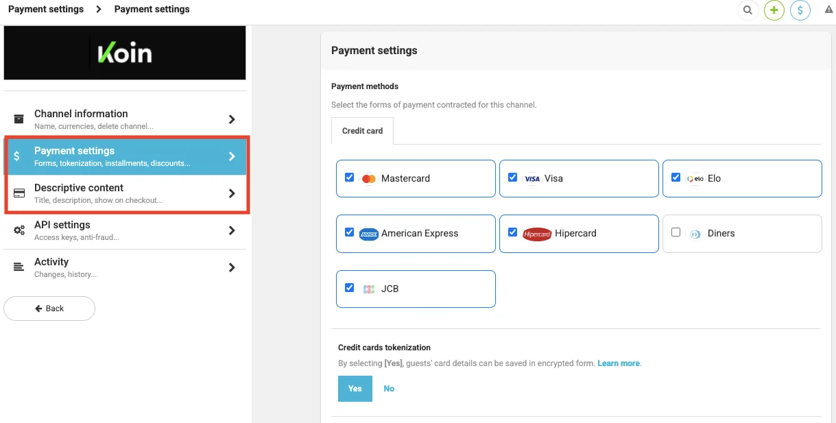Viewport: 836px width, 423px height.
Task: Click the search magnifier icon in header
Action: [x=748, y=10]
